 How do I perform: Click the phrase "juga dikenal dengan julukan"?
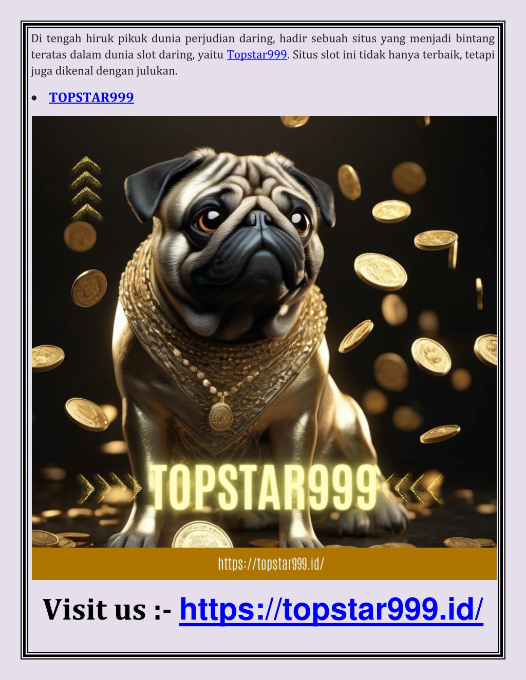[103, 71]
